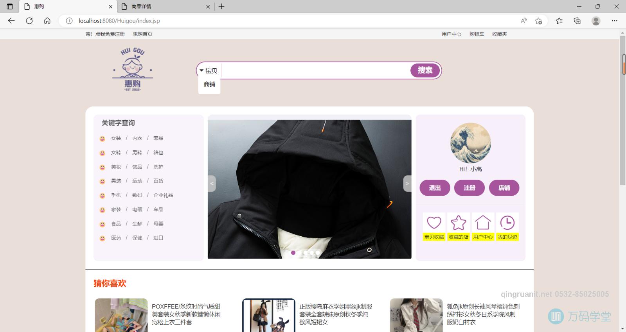The height and width of the screenshot is (332, 626).
Task: Choose 商铺 from the search dropdown
Action: (x=209, y=84)
